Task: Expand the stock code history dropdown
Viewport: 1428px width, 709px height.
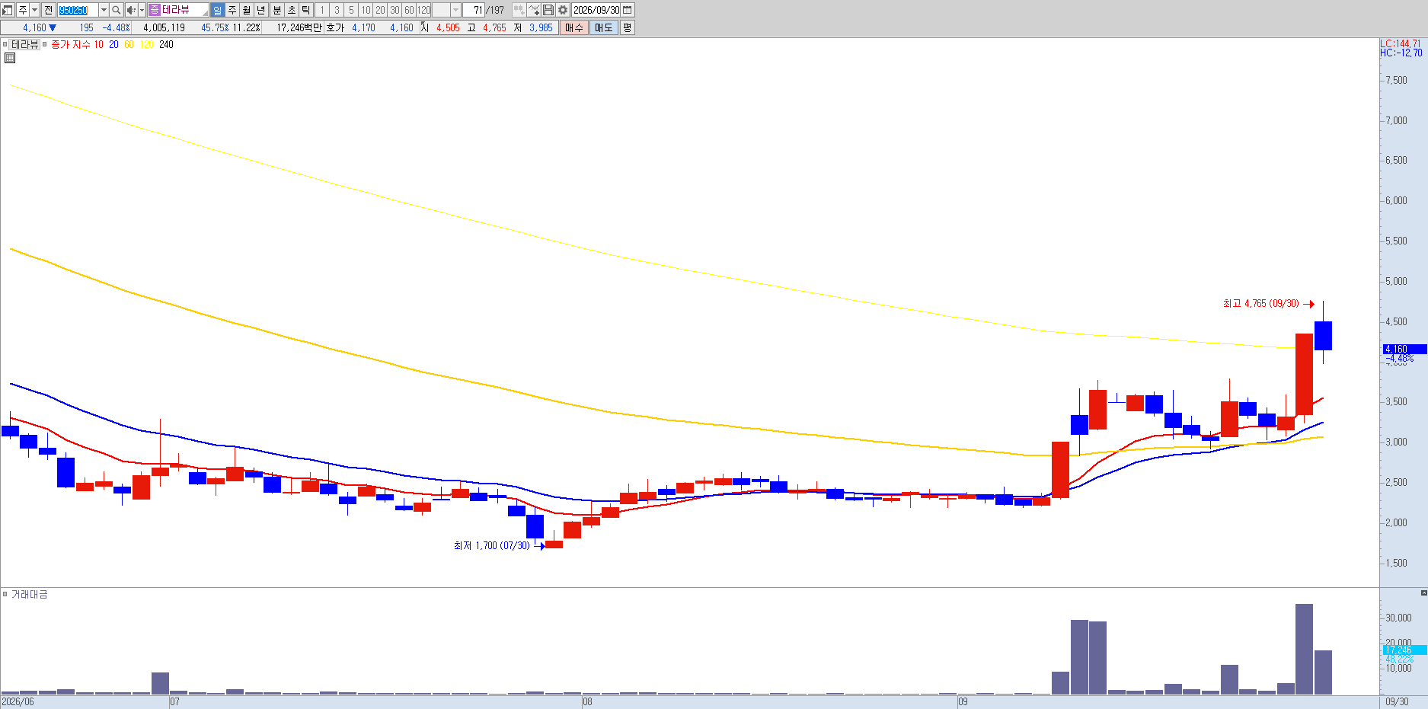Action: [x=104, y=10]
